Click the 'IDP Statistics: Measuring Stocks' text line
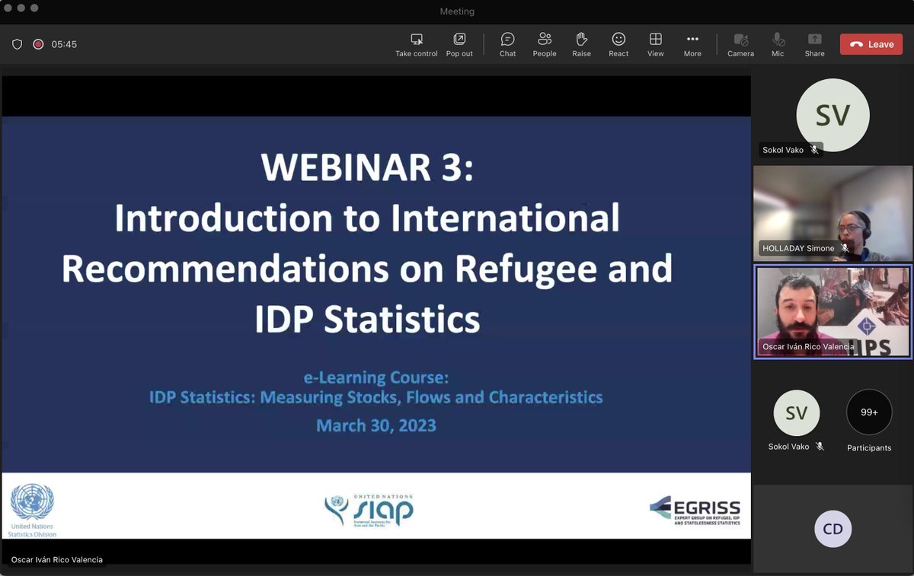Screen dimensions: 914x576 pyautogui.click(x=376, y=397)
